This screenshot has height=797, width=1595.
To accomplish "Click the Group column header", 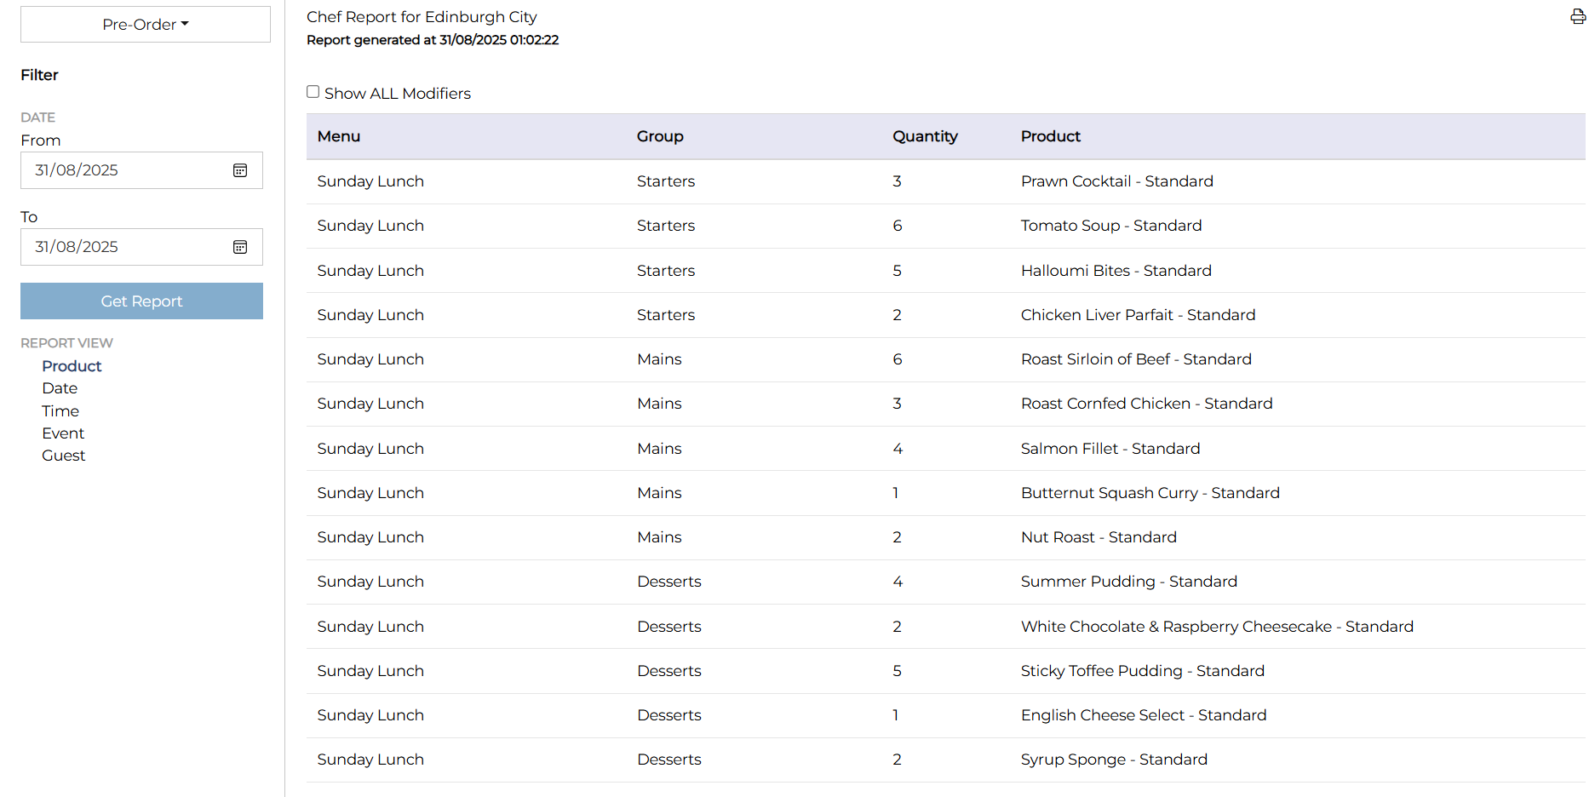I will pyautogui.click(x=660, y=136).
